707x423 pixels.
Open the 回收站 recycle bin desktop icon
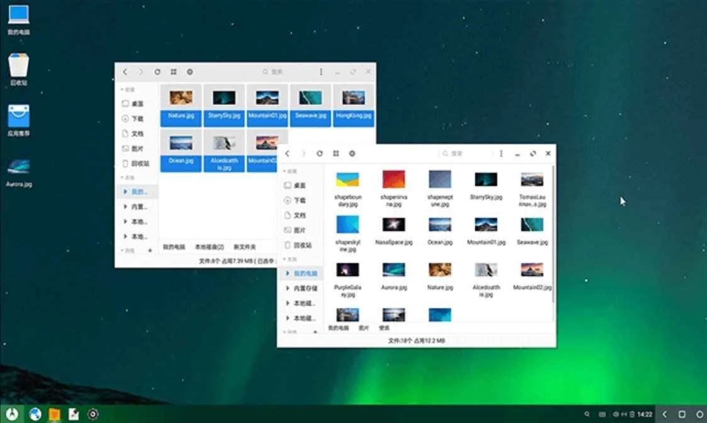(18, 69)
